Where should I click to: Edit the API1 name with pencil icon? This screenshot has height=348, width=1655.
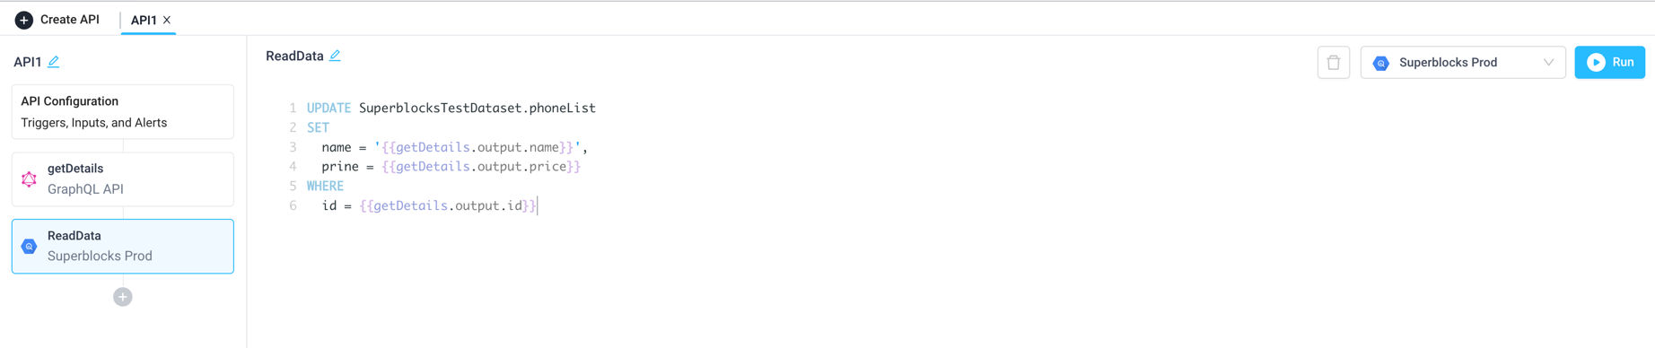(54, 62)
